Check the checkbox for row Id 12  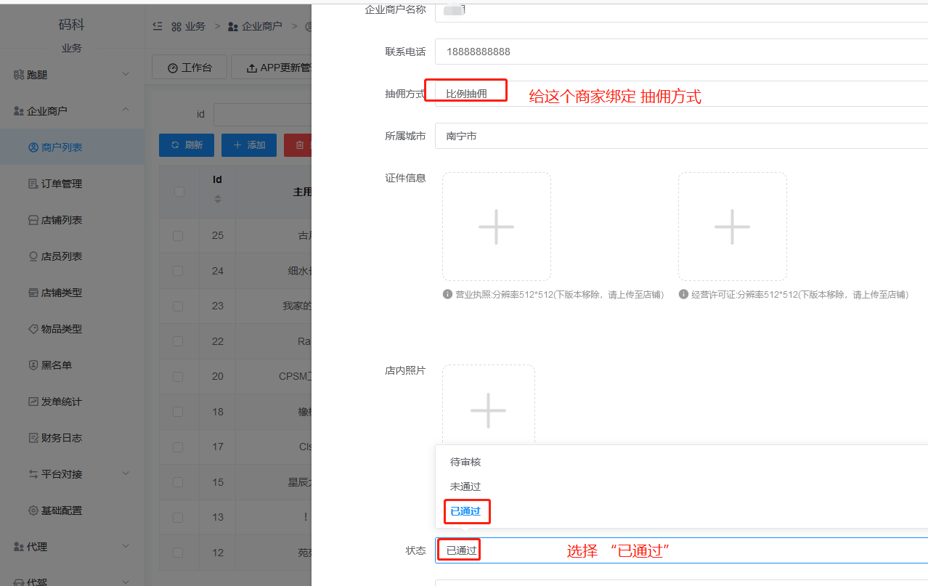pos(179,553)
